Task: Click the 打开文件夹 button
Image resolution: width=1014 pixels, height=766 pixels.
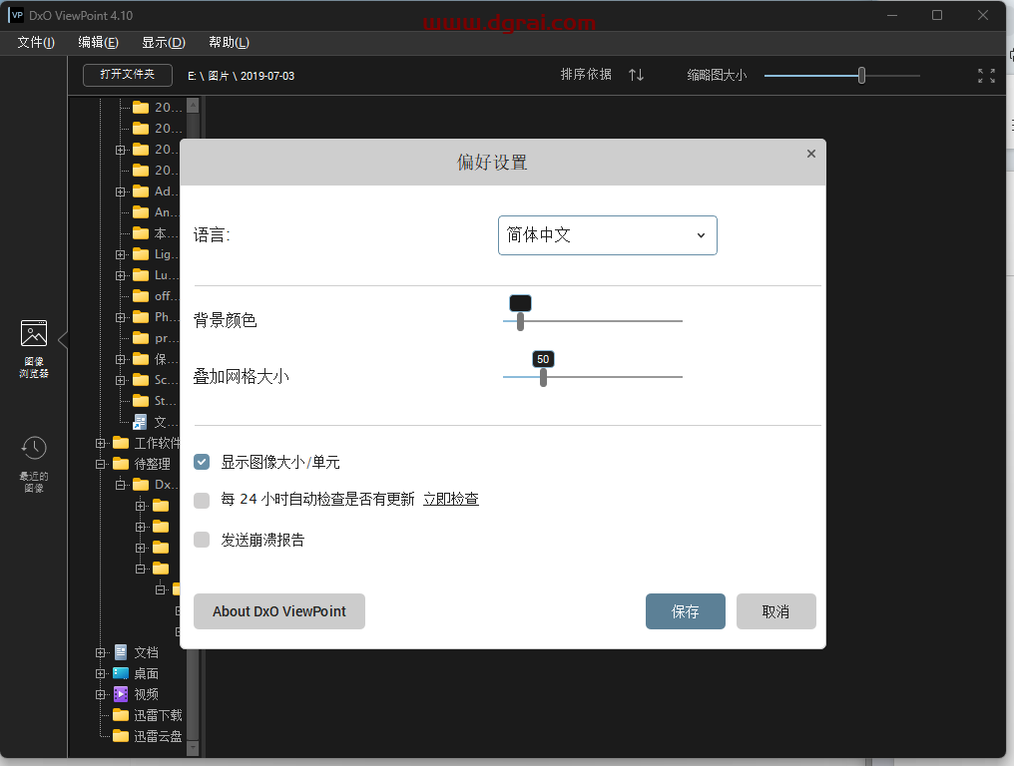Action: (128, 75)
